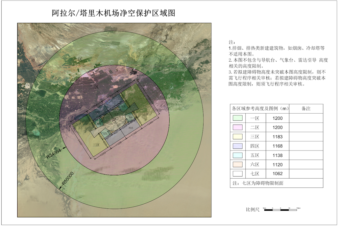338x226 pixels.
Task: Click the 1183 height value in legend
Action: click(x=276, y=137)
